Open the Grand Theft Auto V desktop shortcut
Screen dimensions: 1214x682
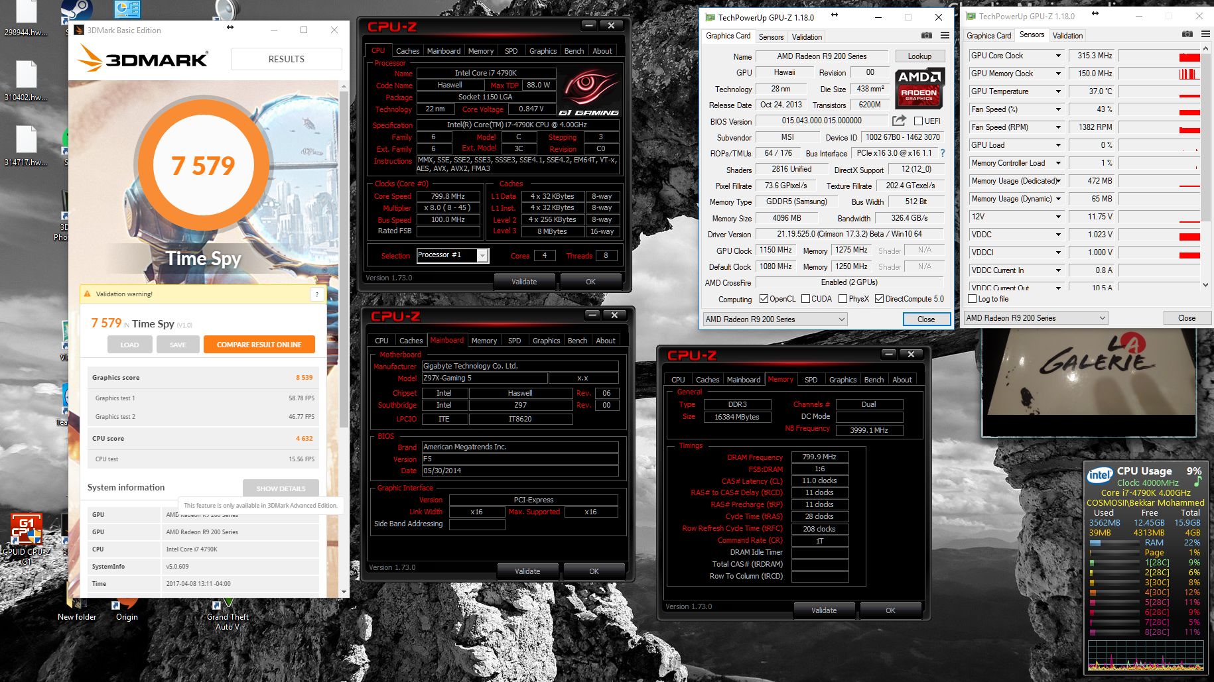(228, 614)
